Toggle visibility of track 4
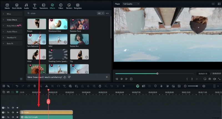 [x=17, y=108]
